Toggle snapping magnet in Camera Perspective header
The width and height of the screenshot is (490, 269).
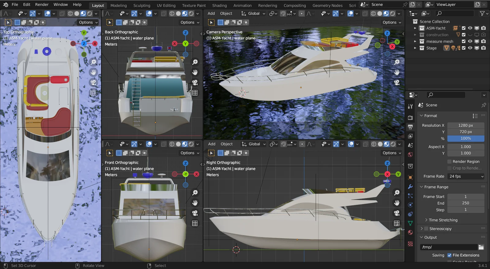[x=283, y=13]
